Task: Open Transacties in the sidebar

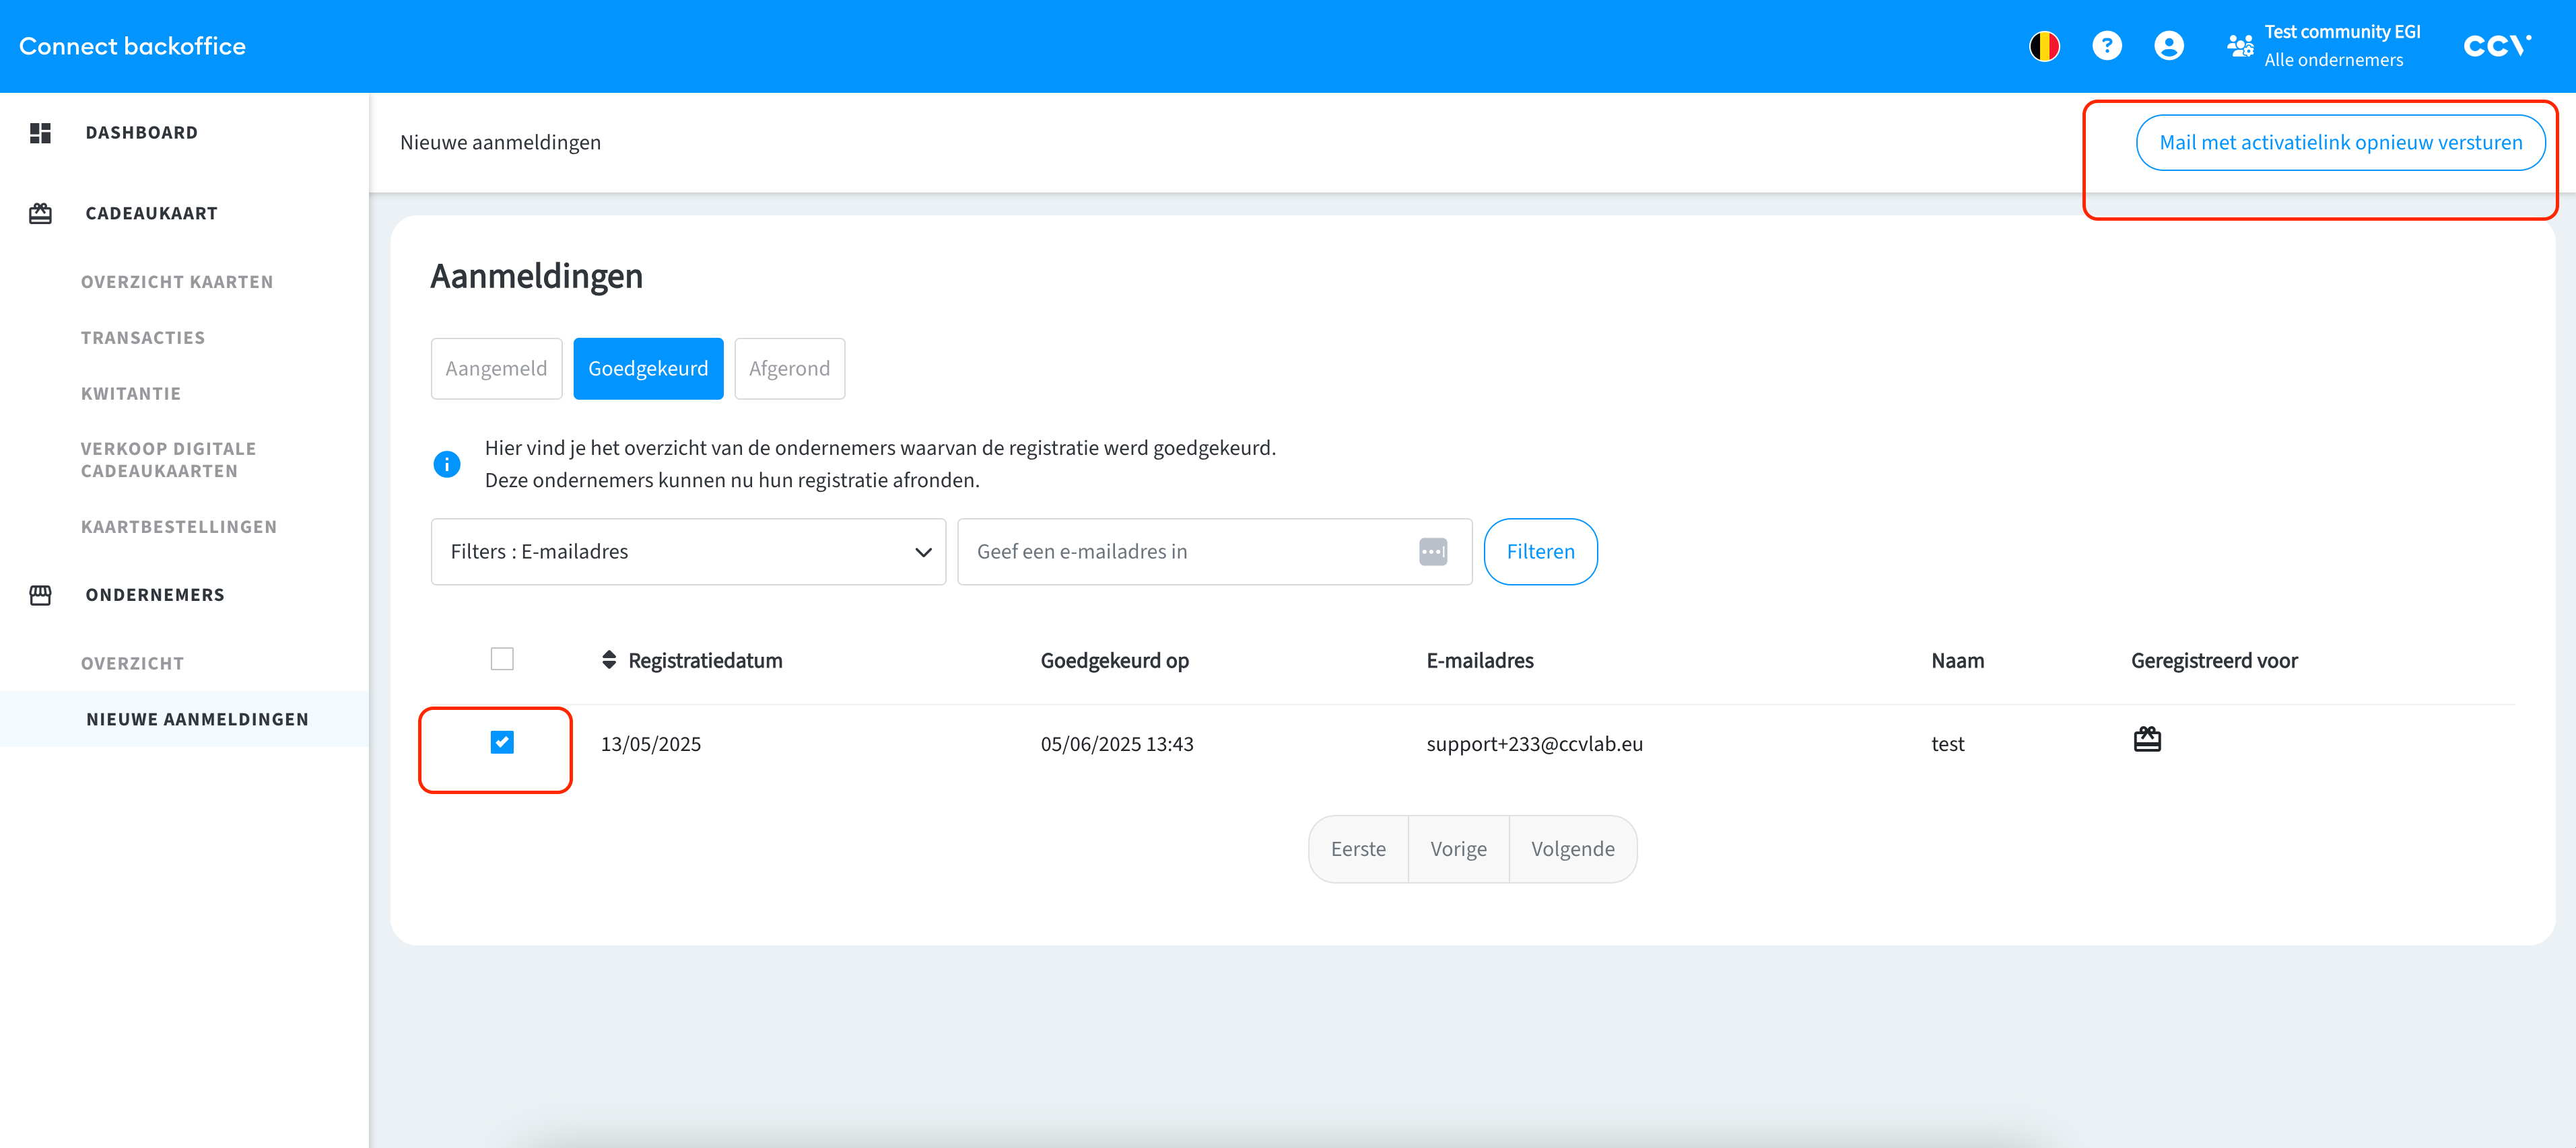Action: click(143, 338)
